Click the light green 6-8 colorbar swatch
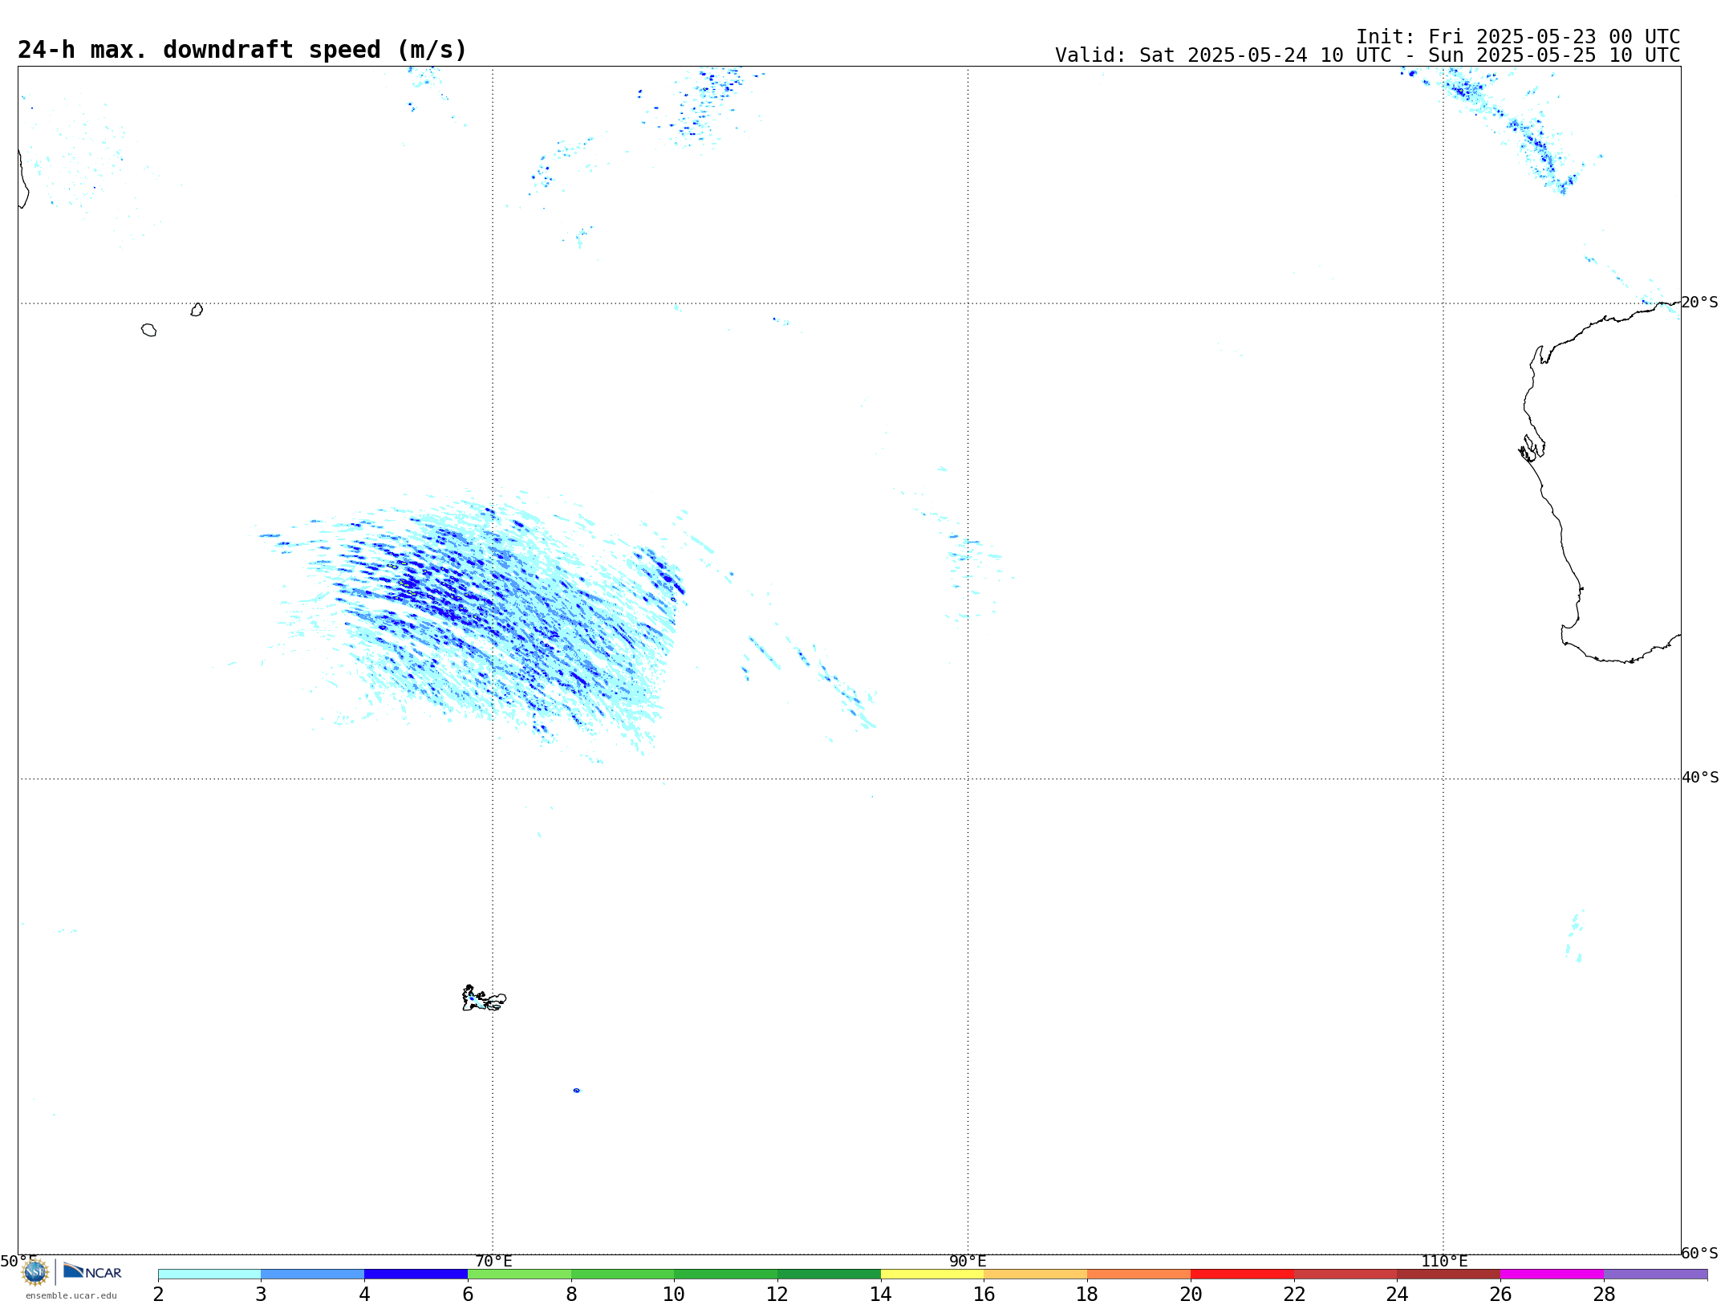Screen dimensions: 1733x1305 (519, 1274)
